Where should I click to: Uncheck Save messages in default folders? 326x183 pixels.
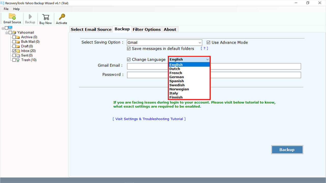129,49
